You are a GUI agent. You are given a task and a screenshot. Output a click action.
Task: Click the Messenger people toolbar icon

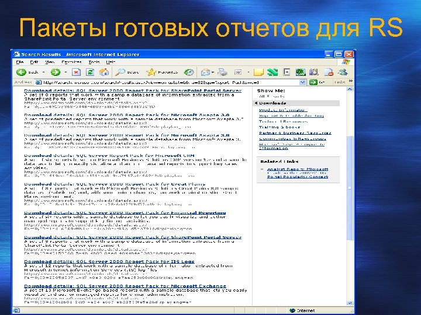[343, 72]
